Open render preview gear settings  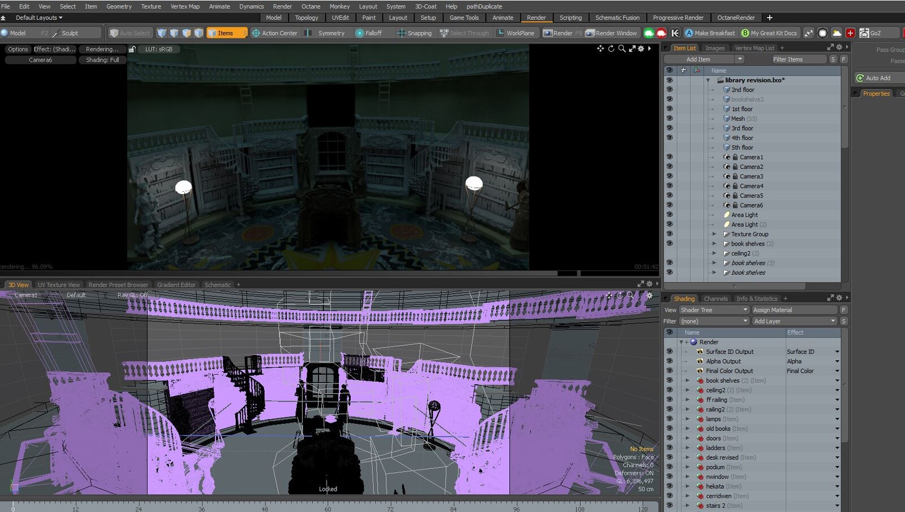(x=641, y=49)
